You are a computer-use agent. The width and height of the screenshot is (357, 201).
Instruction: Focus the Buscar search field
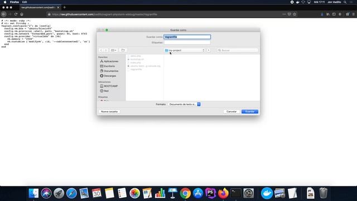tap(238, 50)
